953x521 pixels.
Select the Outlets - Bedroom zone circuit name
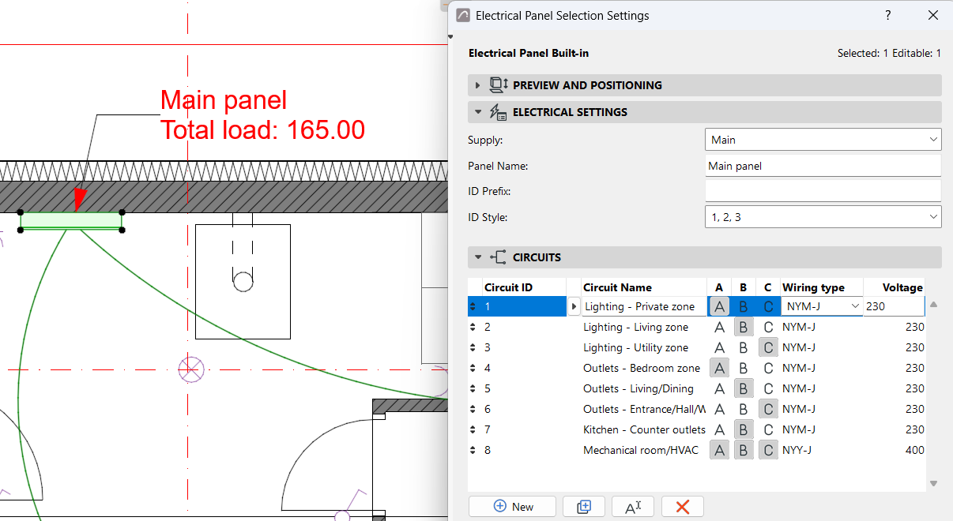pos(642,368)
